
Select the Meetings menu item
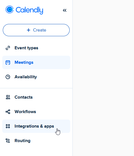pyautogui.click(x=36, y=62)
